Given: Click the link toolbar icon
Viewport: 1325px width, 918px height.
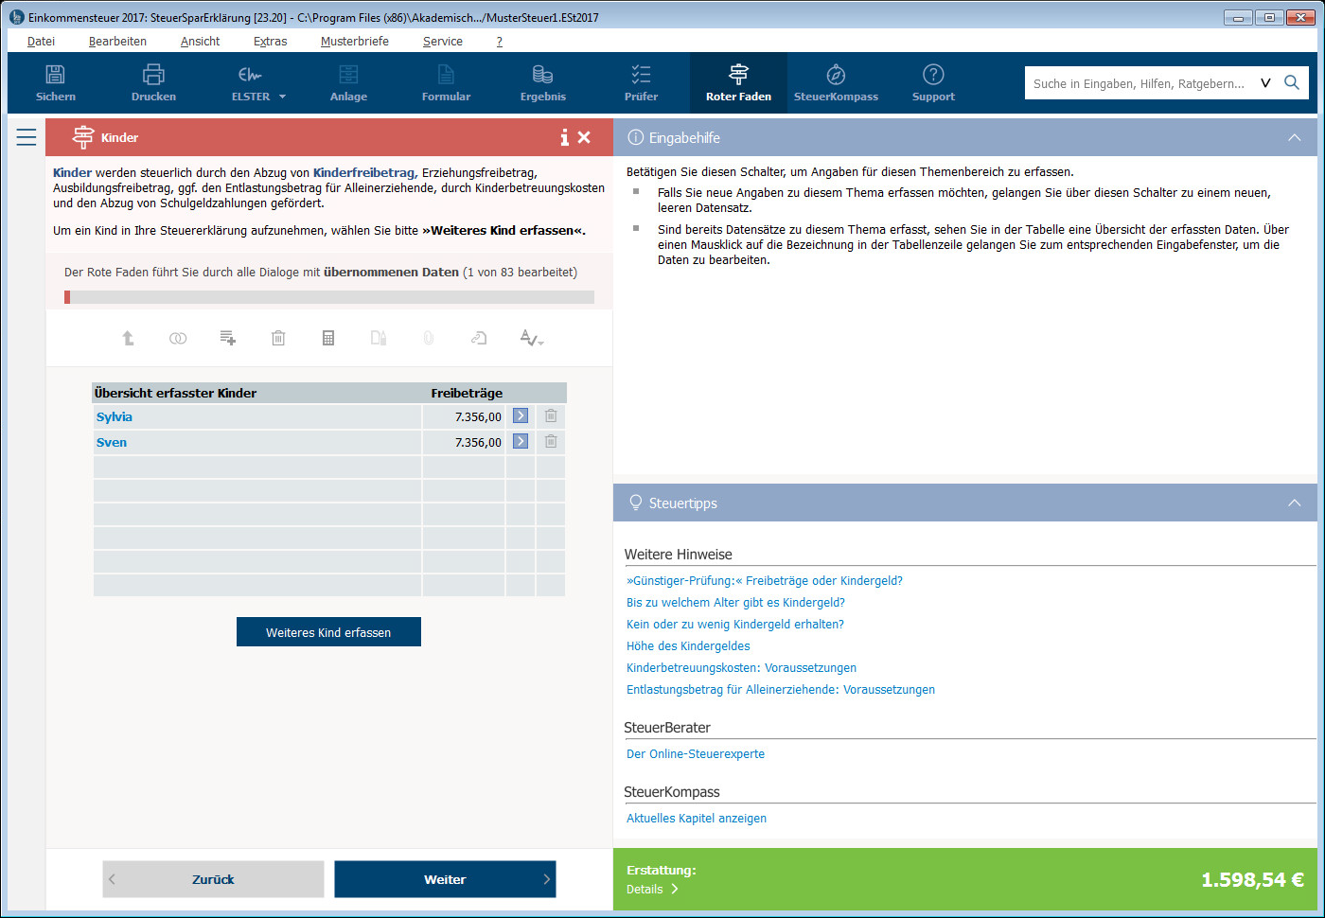Looking at the screenshot, I should [479, 338].
